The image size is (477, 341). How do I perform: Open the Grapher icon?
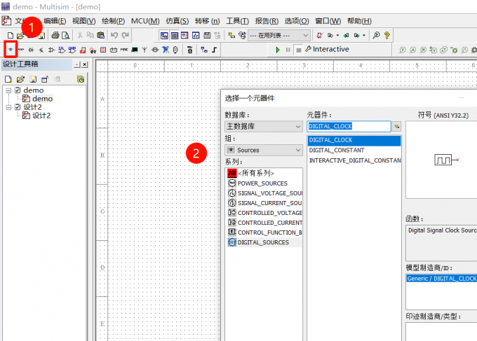pos(196,36)
